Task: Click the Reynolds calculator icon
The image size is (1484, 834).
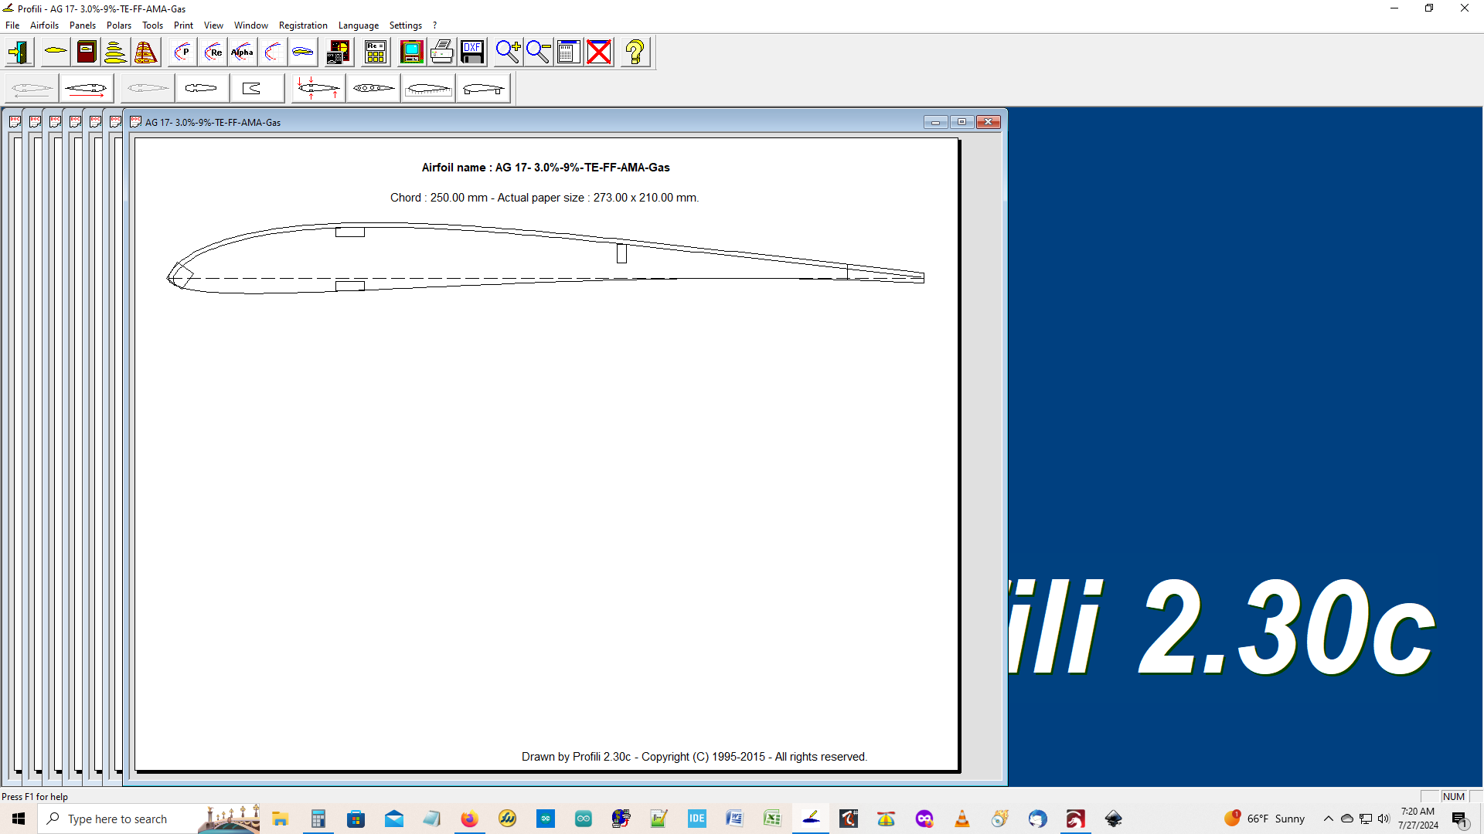Action: (x=376, y=53)
